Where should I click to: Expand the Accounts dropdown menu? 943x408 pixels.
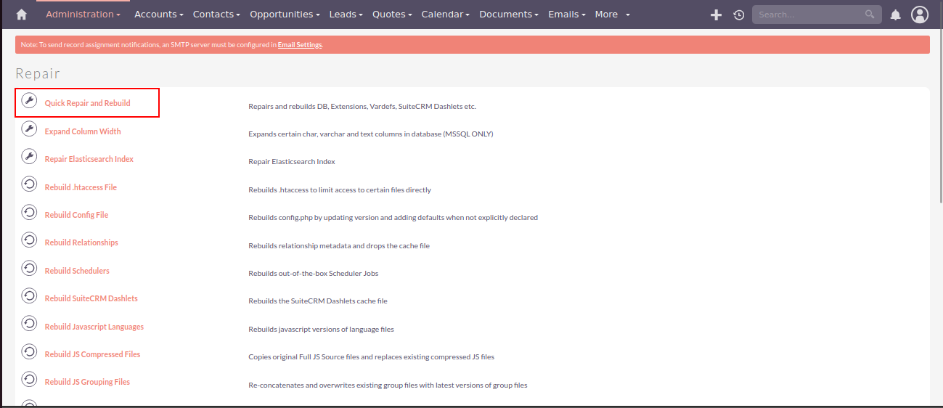point(158,15)
